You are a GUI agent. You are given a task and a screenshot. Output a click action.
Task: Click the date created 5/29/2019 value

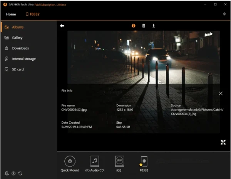pyautogui.click(x=77, y=127)
